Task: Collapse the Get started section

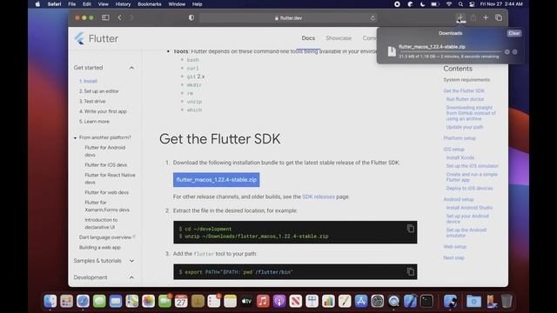Action: [131, 68]
